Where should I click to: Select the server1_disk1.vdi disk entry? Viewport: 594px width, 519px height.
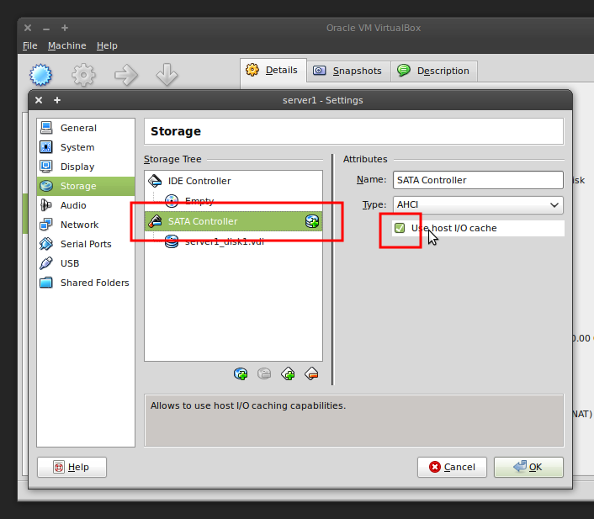[233, 241]
